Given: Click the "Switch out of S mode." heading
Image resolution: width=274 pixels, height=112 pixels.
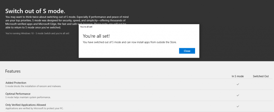Looking at the screenshot, I should tap(35, 11).
